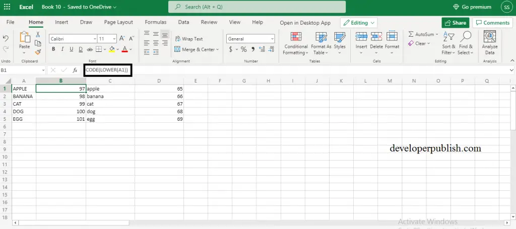Select Bottom Align icon

[165, 35]
